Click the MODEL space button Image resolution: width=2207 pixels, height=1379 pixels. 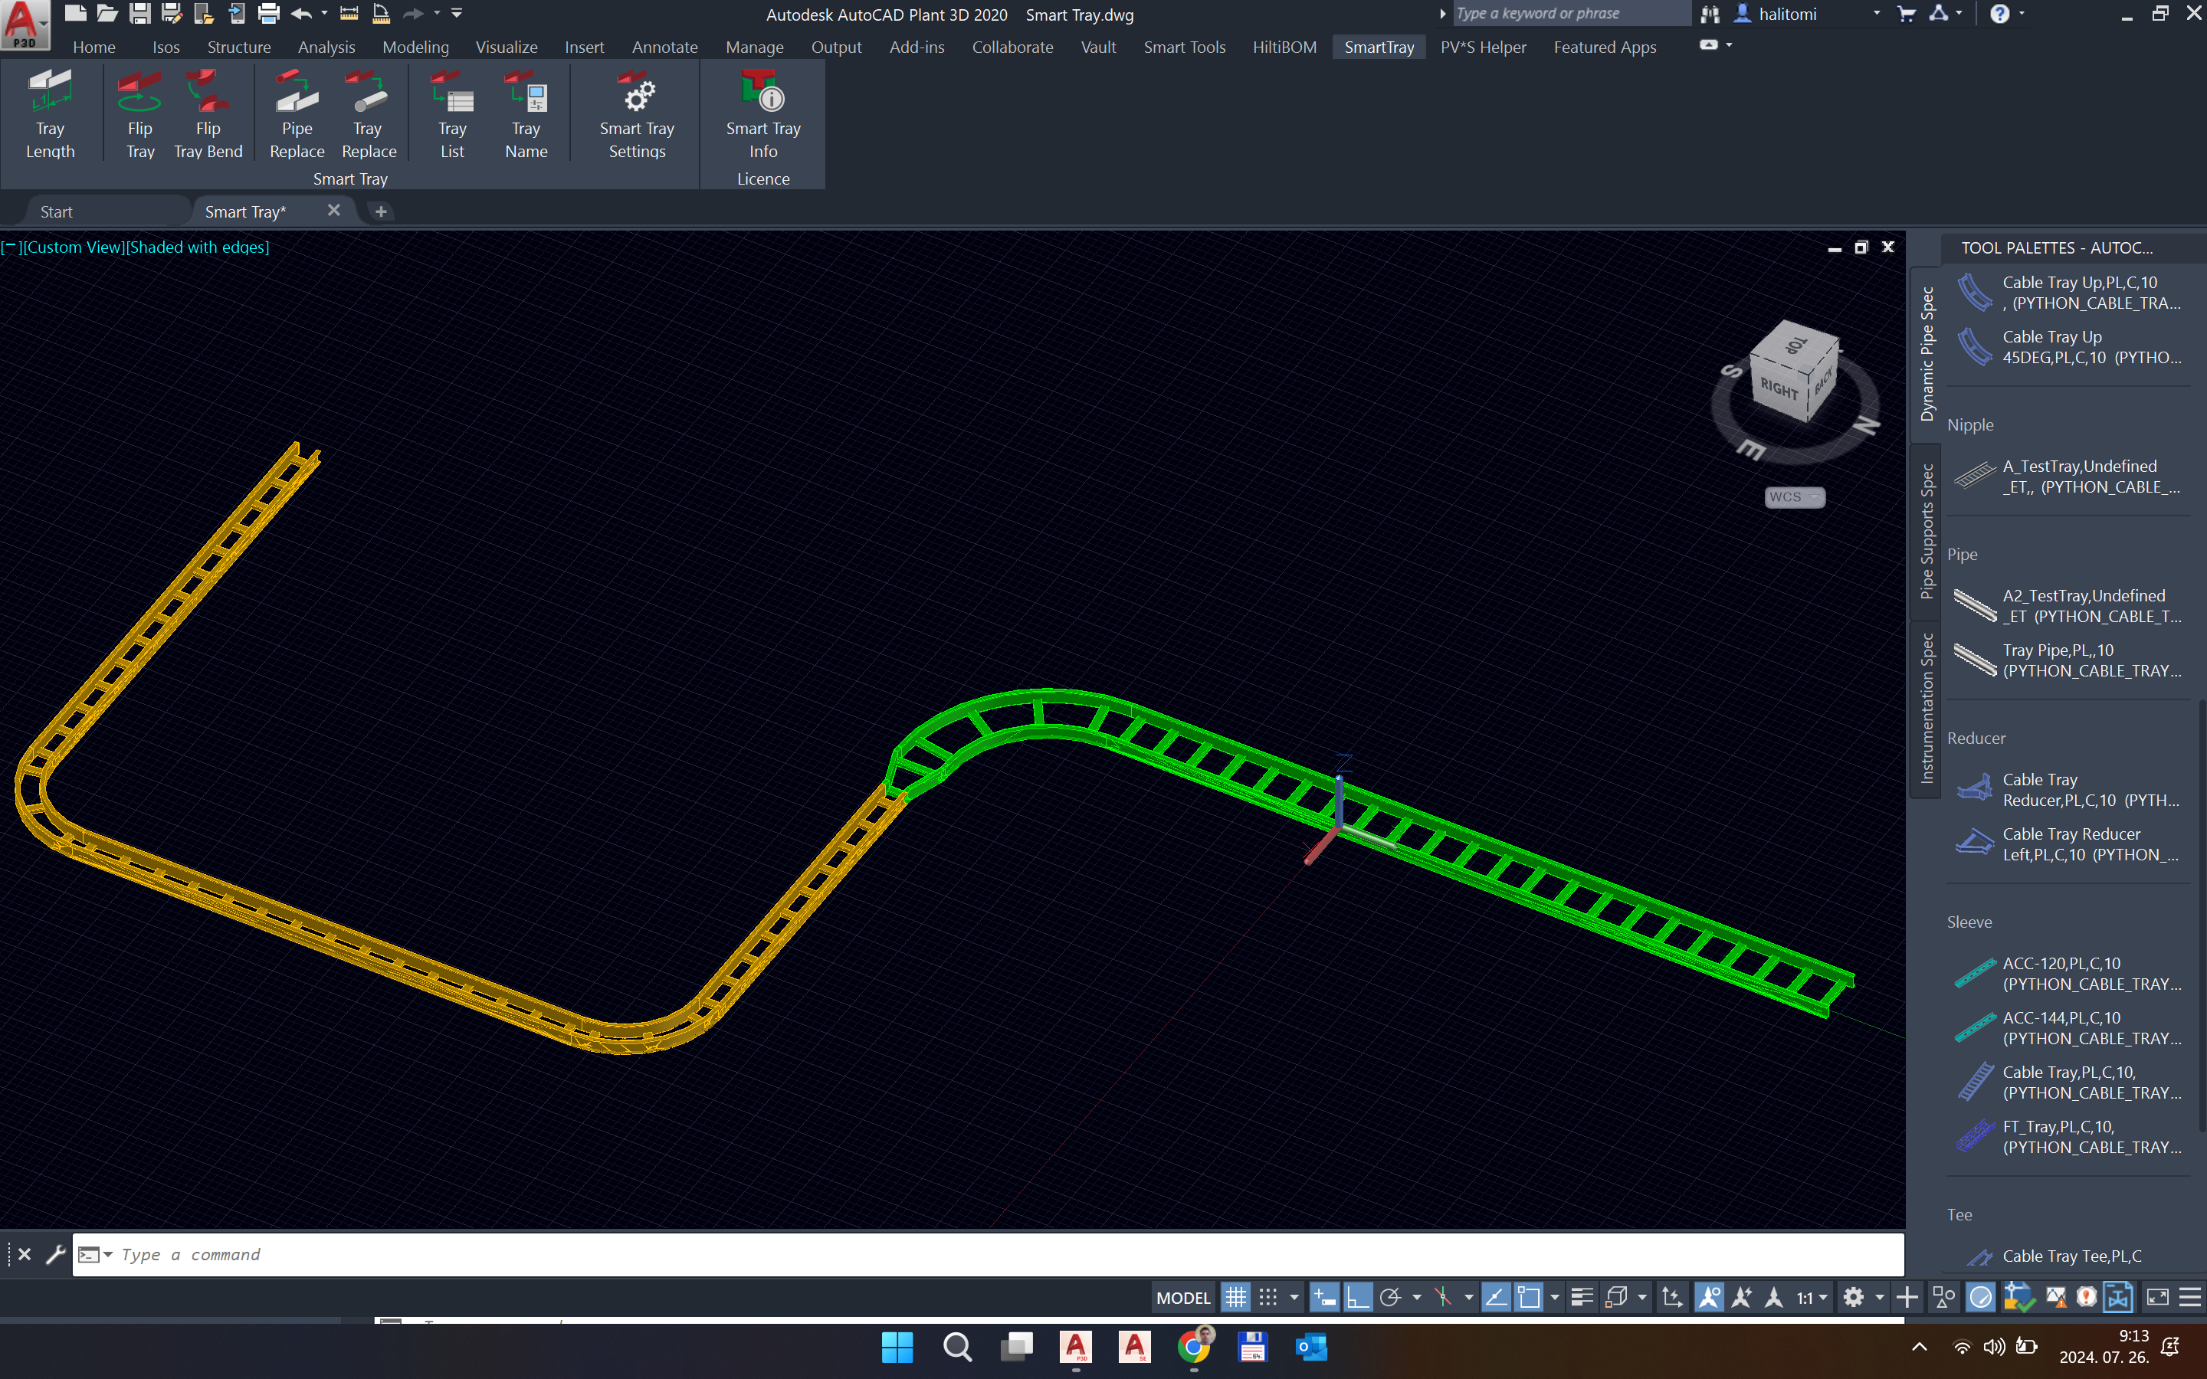click(1183, 1297)
